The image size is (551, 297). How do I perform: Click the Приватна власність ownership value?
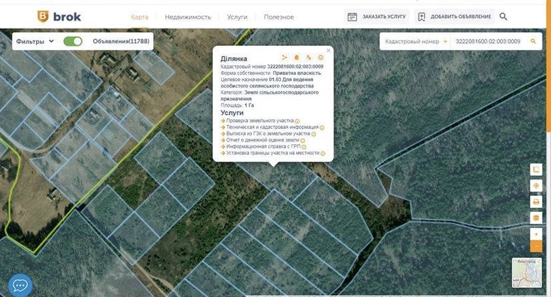tap(297, 73)
